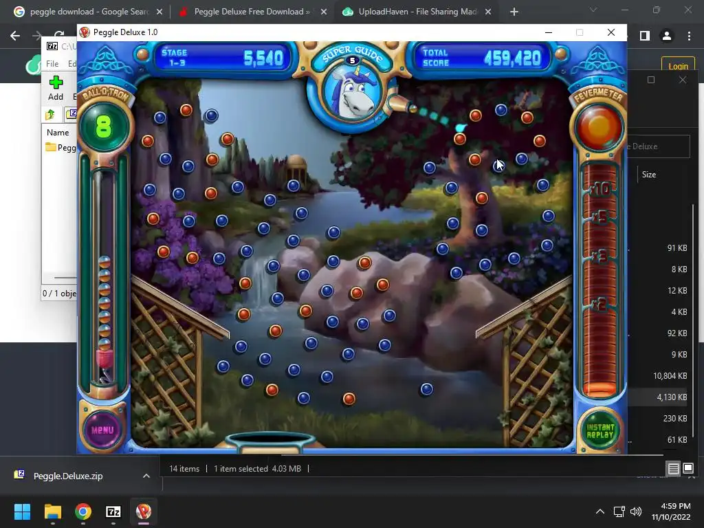Image resolution: width=704 pixels, height=528 pixels.
Task: Switch Explorer to large icons view
Action: pos(687,469)
